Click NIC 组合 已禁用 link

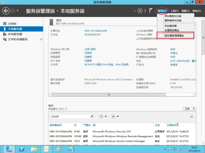point(88,61)
